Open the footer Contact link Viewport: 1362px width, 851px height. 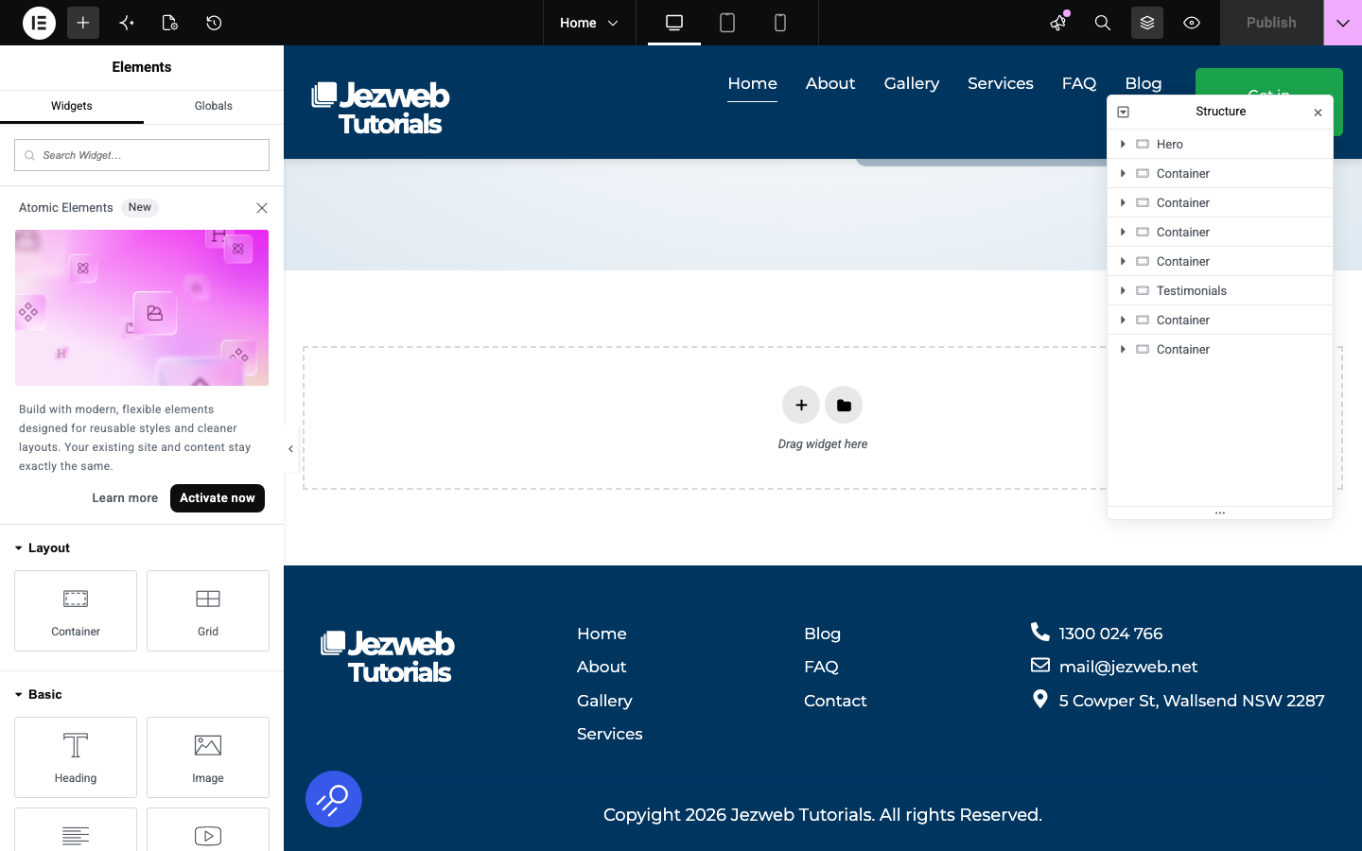click(x=835, y=701)
